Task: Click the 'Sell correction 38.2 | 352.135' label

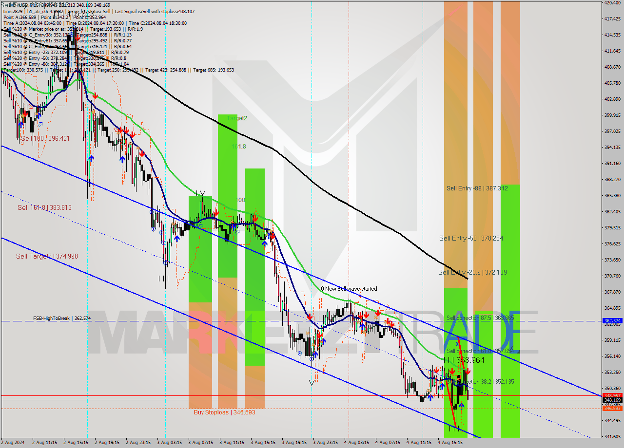Action: (480, 382)
